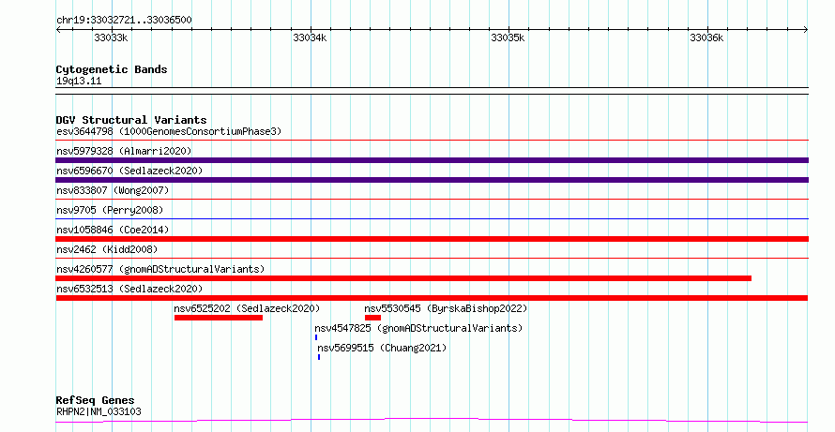Open nsv6532513 (Sedlazeck2020) label
This screenshot has width=835, height=432.
(129, 289)
